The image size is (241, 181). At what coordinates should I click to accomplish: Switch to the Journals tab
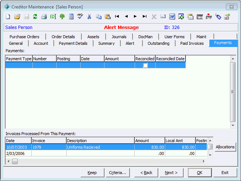click(x=119, y=37)
